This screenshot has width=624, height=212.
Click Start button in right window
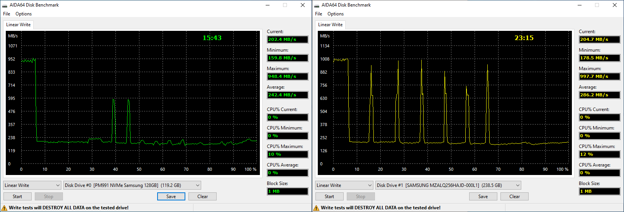click(x=329, y=197)
